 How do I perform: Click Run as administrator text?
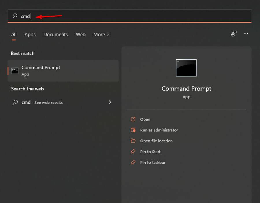(x=159, y=130)
